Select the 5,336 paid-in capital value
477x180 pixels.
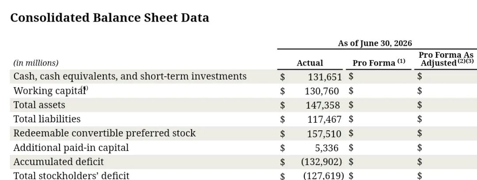(326, 148)
